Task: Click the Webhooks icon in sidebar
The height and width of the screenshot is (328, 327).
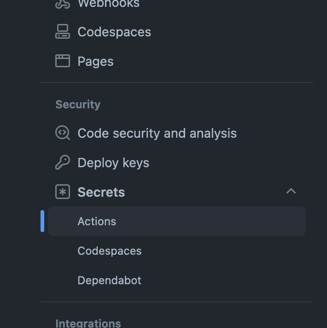Action: 63,4
